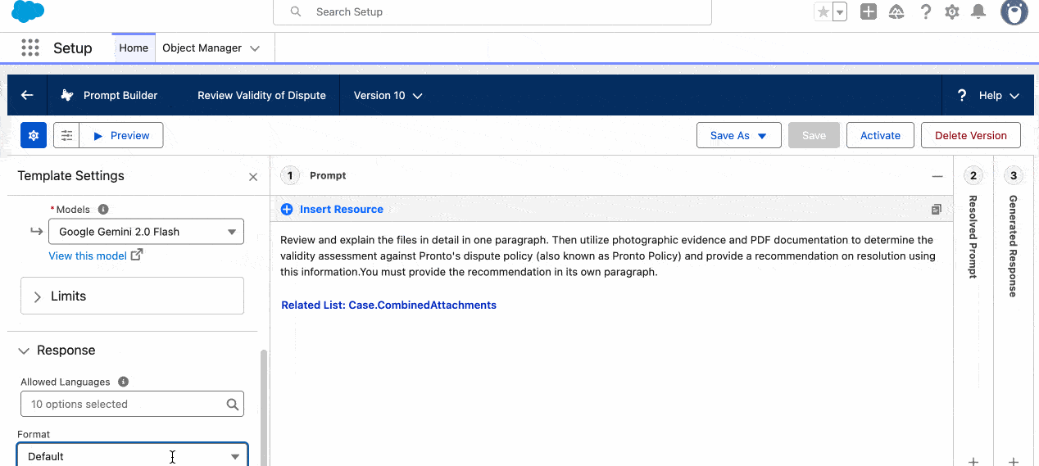The height and width of the screenshot is (466, 1039).
Task: Click the Insert Resource link
Action: (342, 209)
